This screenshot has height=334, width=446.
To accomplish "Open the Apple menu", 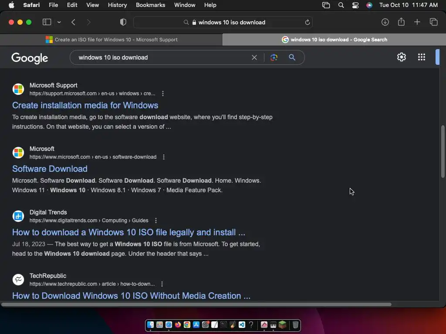I will (x=11, y=5).
